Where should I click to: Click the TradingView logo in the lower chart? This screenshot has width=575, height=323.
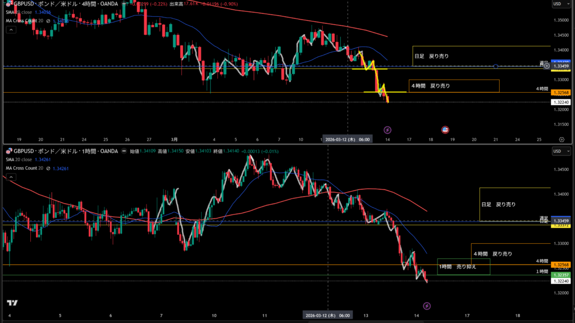12,303
